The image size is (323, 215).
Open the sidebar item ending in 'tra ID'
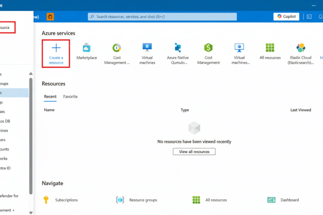5,168
